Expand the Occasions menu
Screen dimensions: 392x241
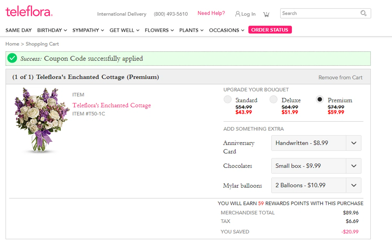coord(227,30)
